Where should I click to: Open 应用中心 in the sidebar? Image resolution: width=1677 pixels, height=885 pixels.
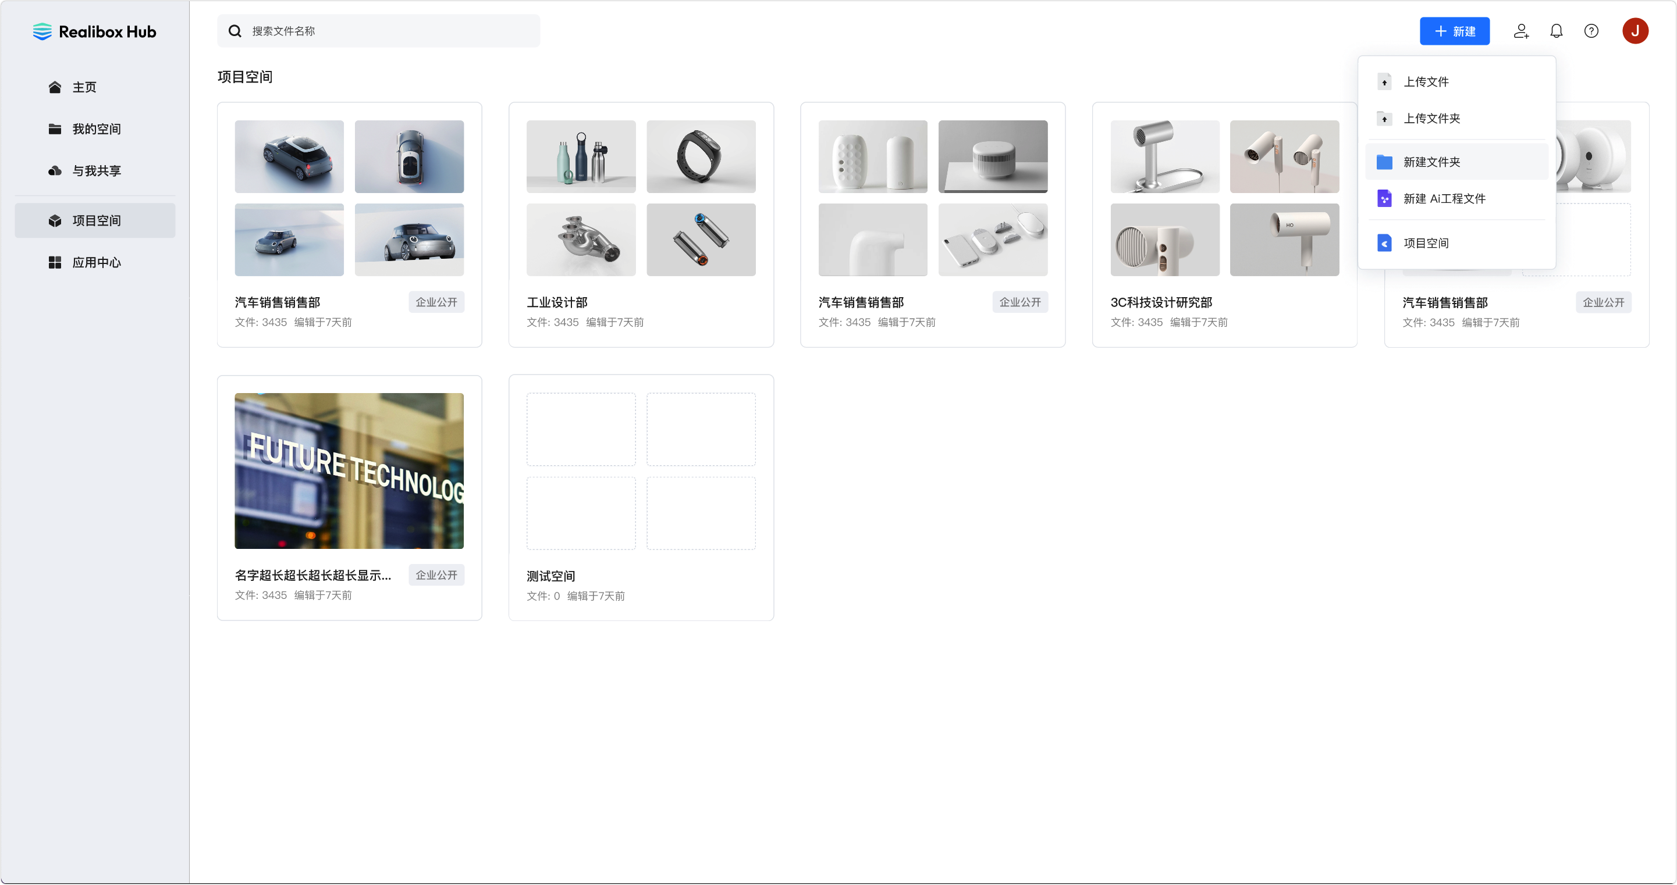(95, 262)
